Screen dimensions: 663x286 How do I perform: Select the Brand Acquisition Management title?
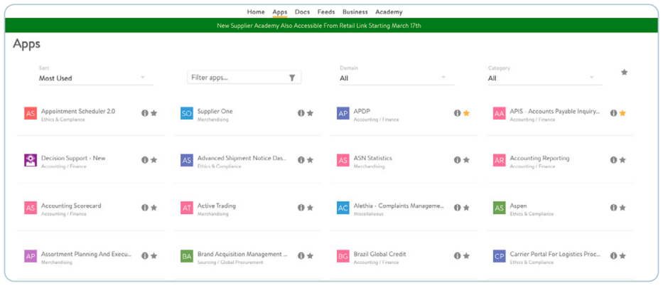pyautogui.click(x=242, y=254)
